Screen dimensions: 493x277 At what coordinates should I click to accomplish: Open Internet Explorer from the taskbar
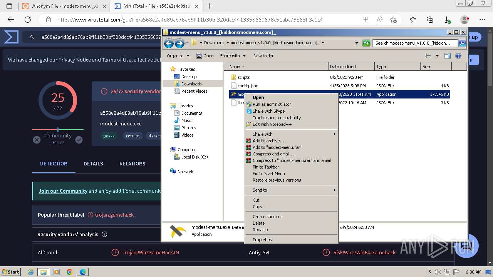(x=30, y=272)
